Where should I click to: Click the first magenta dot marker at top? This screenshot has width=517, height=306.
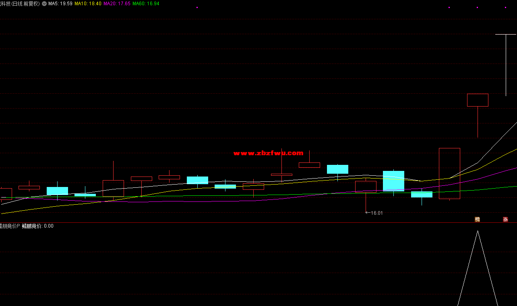pyautogui.click(x=197, y=7)
